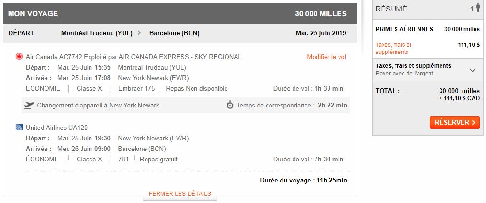Collapse details with Fermer les détails
Screen dimensions: 486x203
(180, 194)
